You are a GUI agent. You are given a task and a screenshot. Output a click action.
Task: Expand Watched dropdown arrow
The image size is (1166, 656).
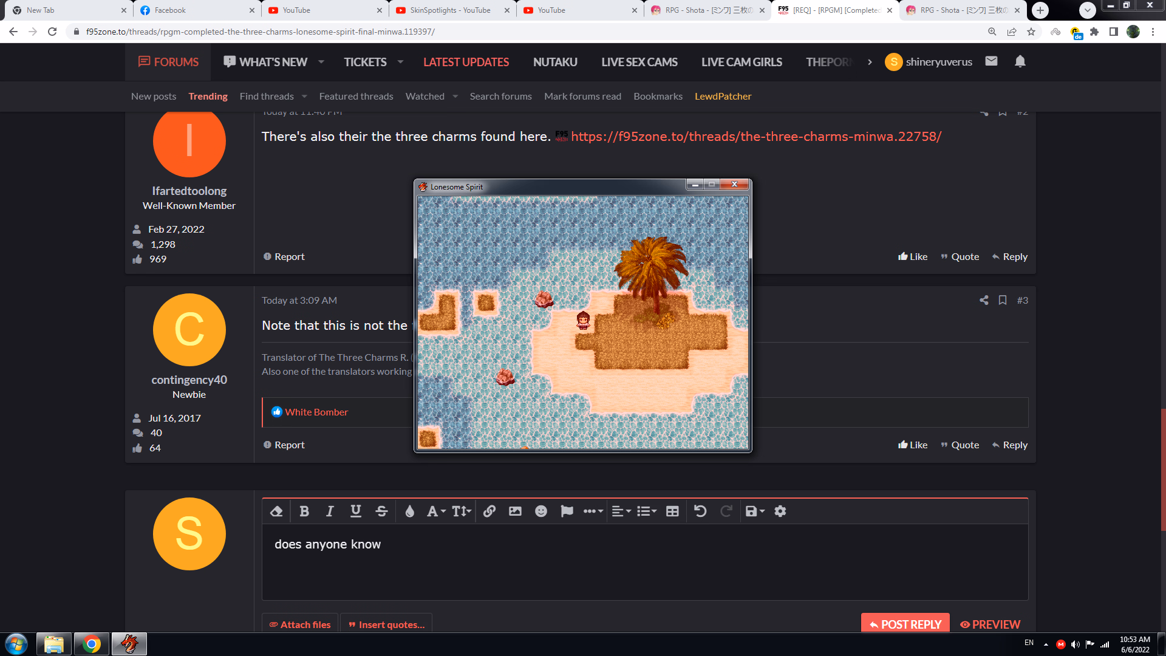455,96
